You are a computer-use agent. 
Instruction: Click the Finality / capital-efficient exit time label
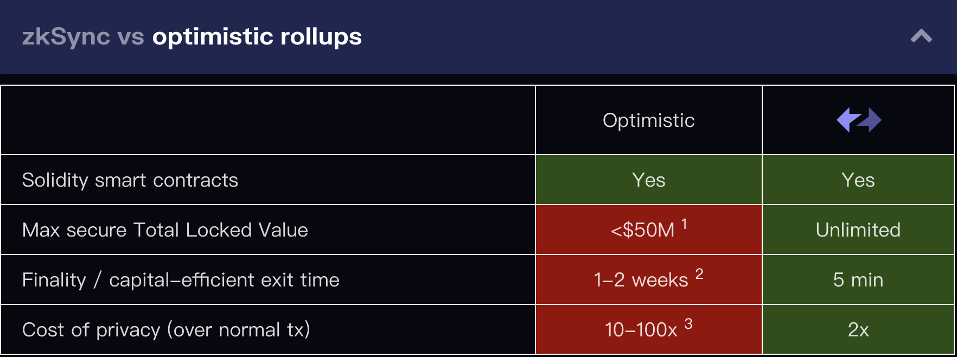tap(181, 280)
